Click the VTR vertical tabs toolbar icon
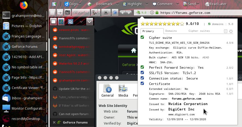 coord(67,12)
